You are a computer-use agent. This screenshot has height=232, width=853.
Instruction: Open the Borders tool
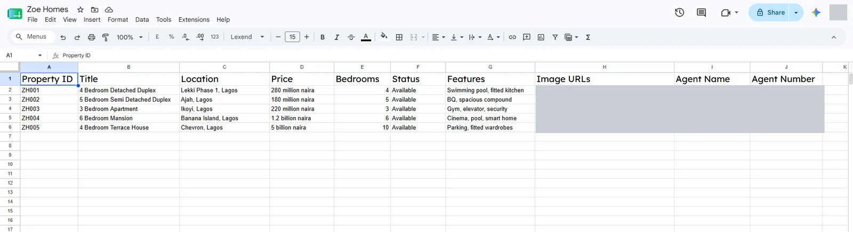pos(399,37)
